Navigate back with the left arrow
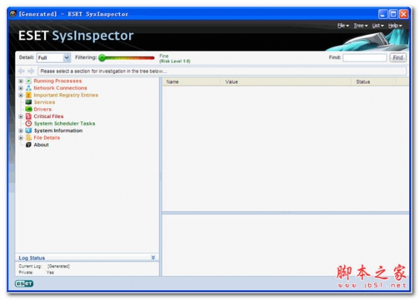The height and width of the screenshot is (300, 419). pos(22,71)
